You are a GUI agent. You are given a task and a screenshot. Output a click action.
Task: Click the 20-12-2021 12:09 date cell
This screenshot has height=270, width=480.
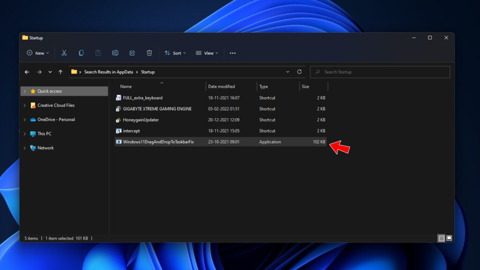224,120
